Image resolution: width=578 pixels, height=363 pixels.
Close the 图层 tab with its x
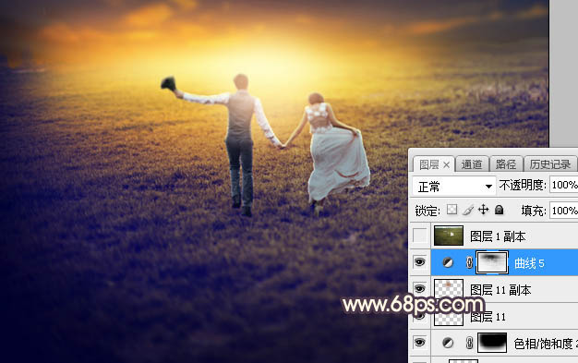pos(446,165)
